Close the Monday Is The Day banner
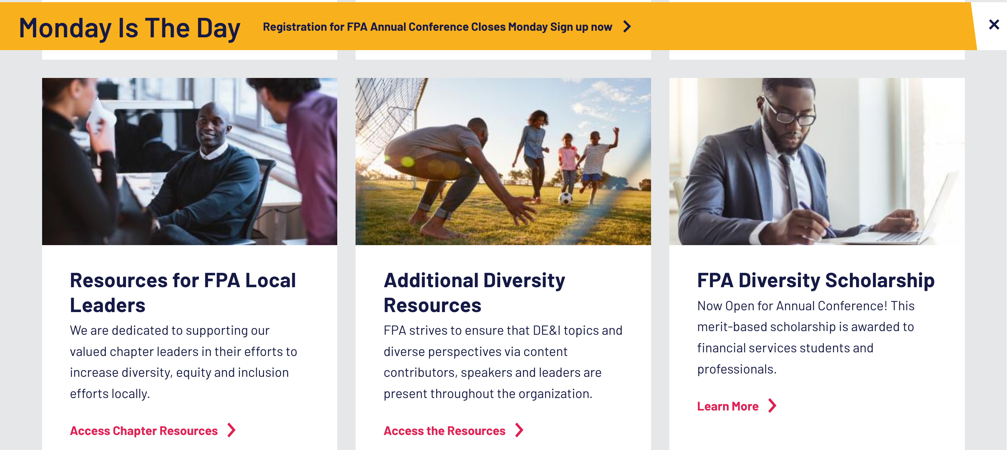Viewport: 1007px width, 450px height. 993,25
